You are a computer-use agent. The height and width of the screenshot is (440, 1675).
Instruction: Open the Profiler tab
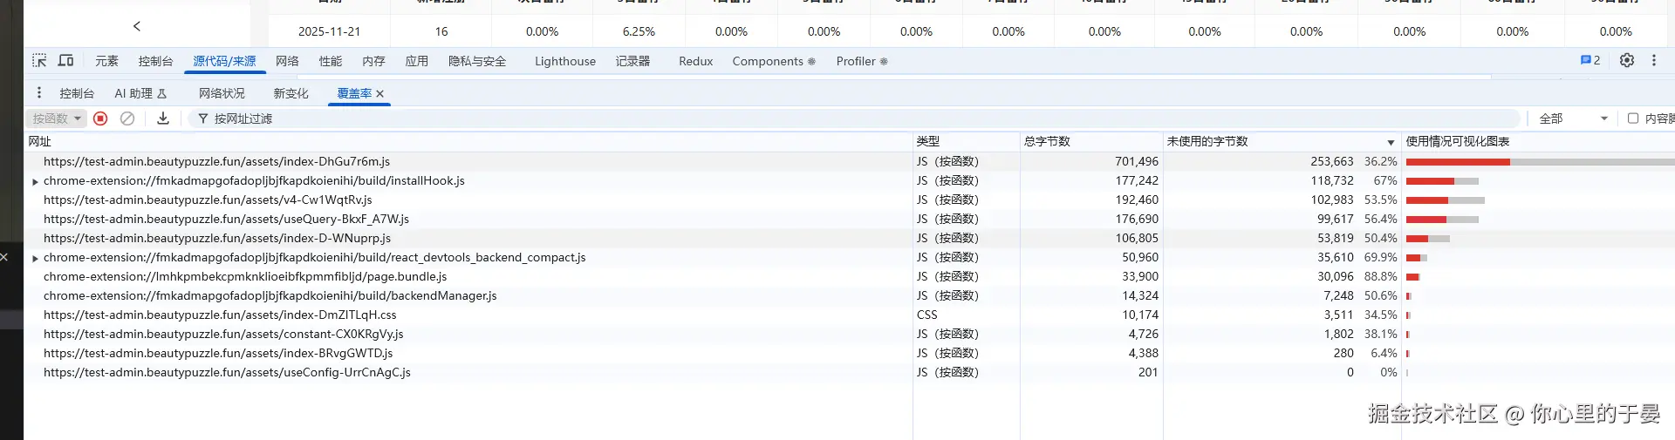click(x=862, y=61)
